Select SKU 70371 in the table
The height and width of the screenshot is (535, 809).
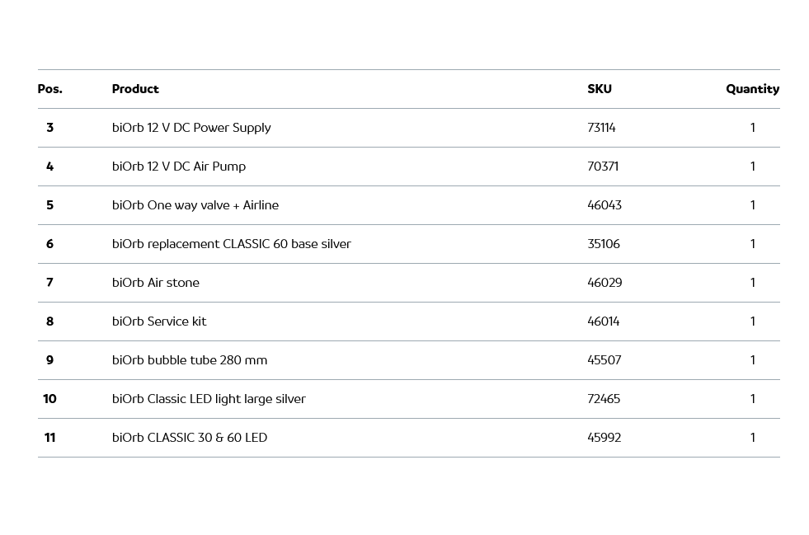[x=603, y=167]
